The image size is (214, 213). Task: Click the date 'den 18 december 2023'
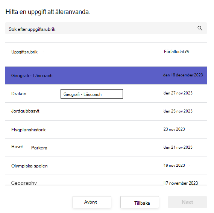point(183,75)
